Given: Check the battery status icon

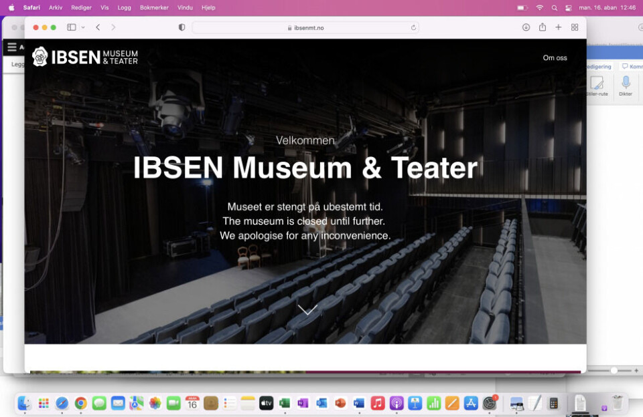Looking at the screenshot, I should (522, 8).
